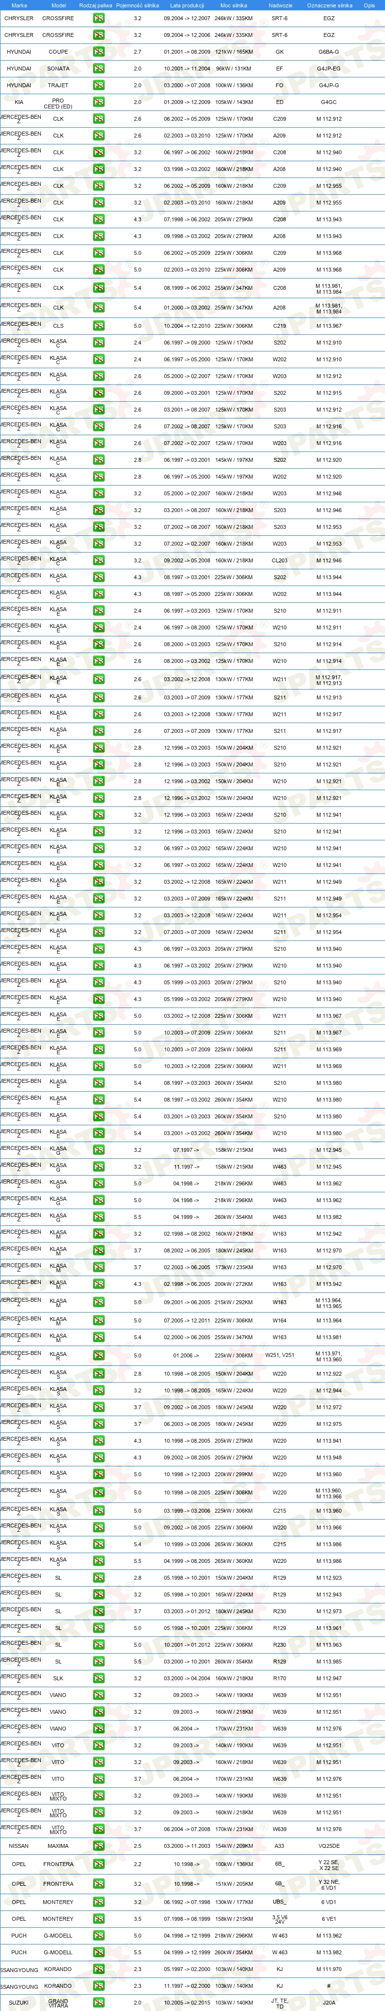Click fuel icon in Korando M 111.970 row
The image size is (385, 2011).
[x=98, y=1969]
